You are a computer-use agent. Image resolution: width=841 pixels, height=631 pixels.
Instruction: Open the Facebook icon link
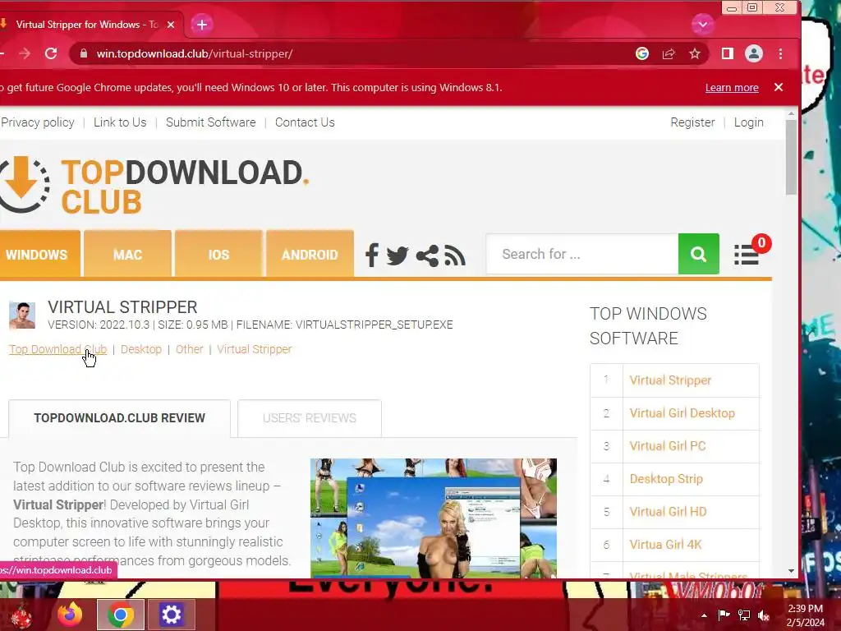[x=372, y=255]
